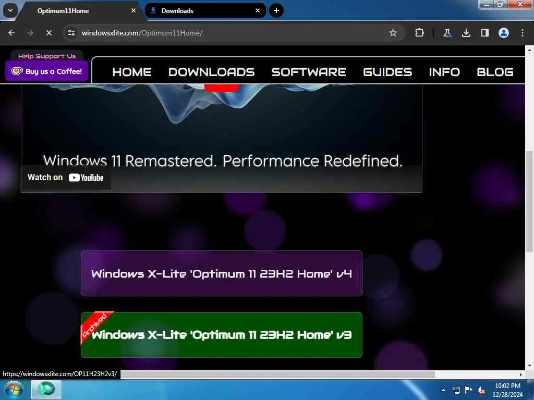Click the browser taskbar icon
534x400 pixels.
(x=46, y=390)
